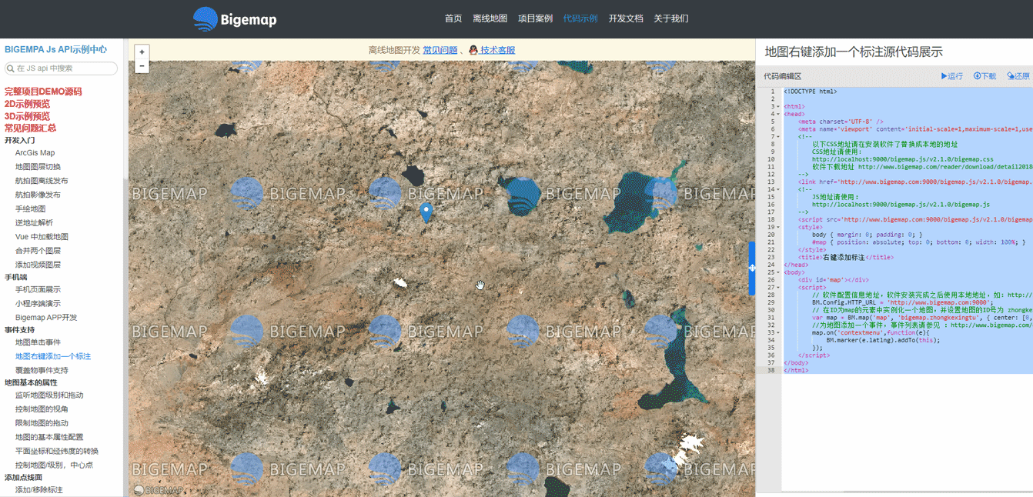The image size is (1033, 497).
Task: Collapse code fold arrow on line 4
Action: pyautogui.click(x=778, y=114)
